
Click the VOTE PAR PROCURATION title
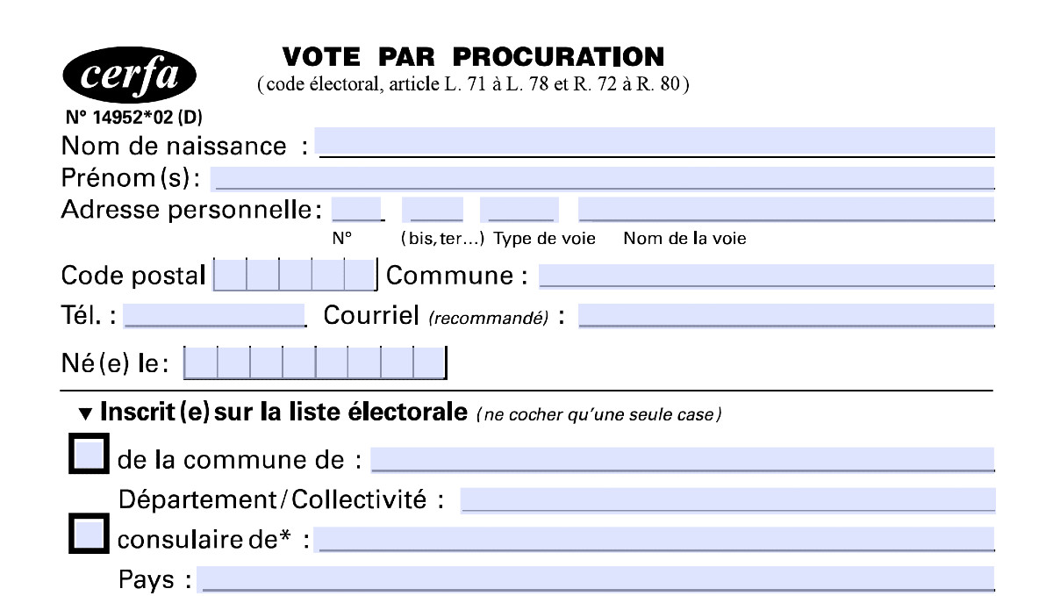tap(474, 57)
